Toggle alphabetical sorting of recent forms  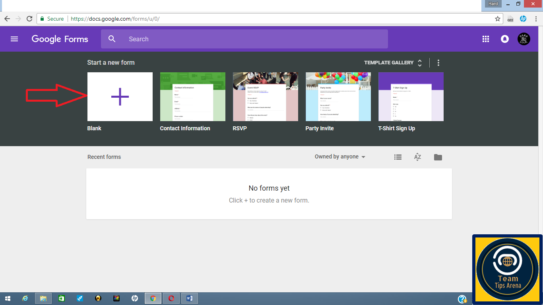click(417, 157)
